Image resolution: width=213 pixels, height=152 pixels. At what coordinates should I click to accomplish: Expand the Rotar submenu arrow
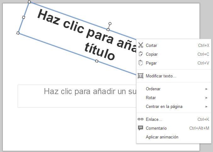(x=207, y=98)
